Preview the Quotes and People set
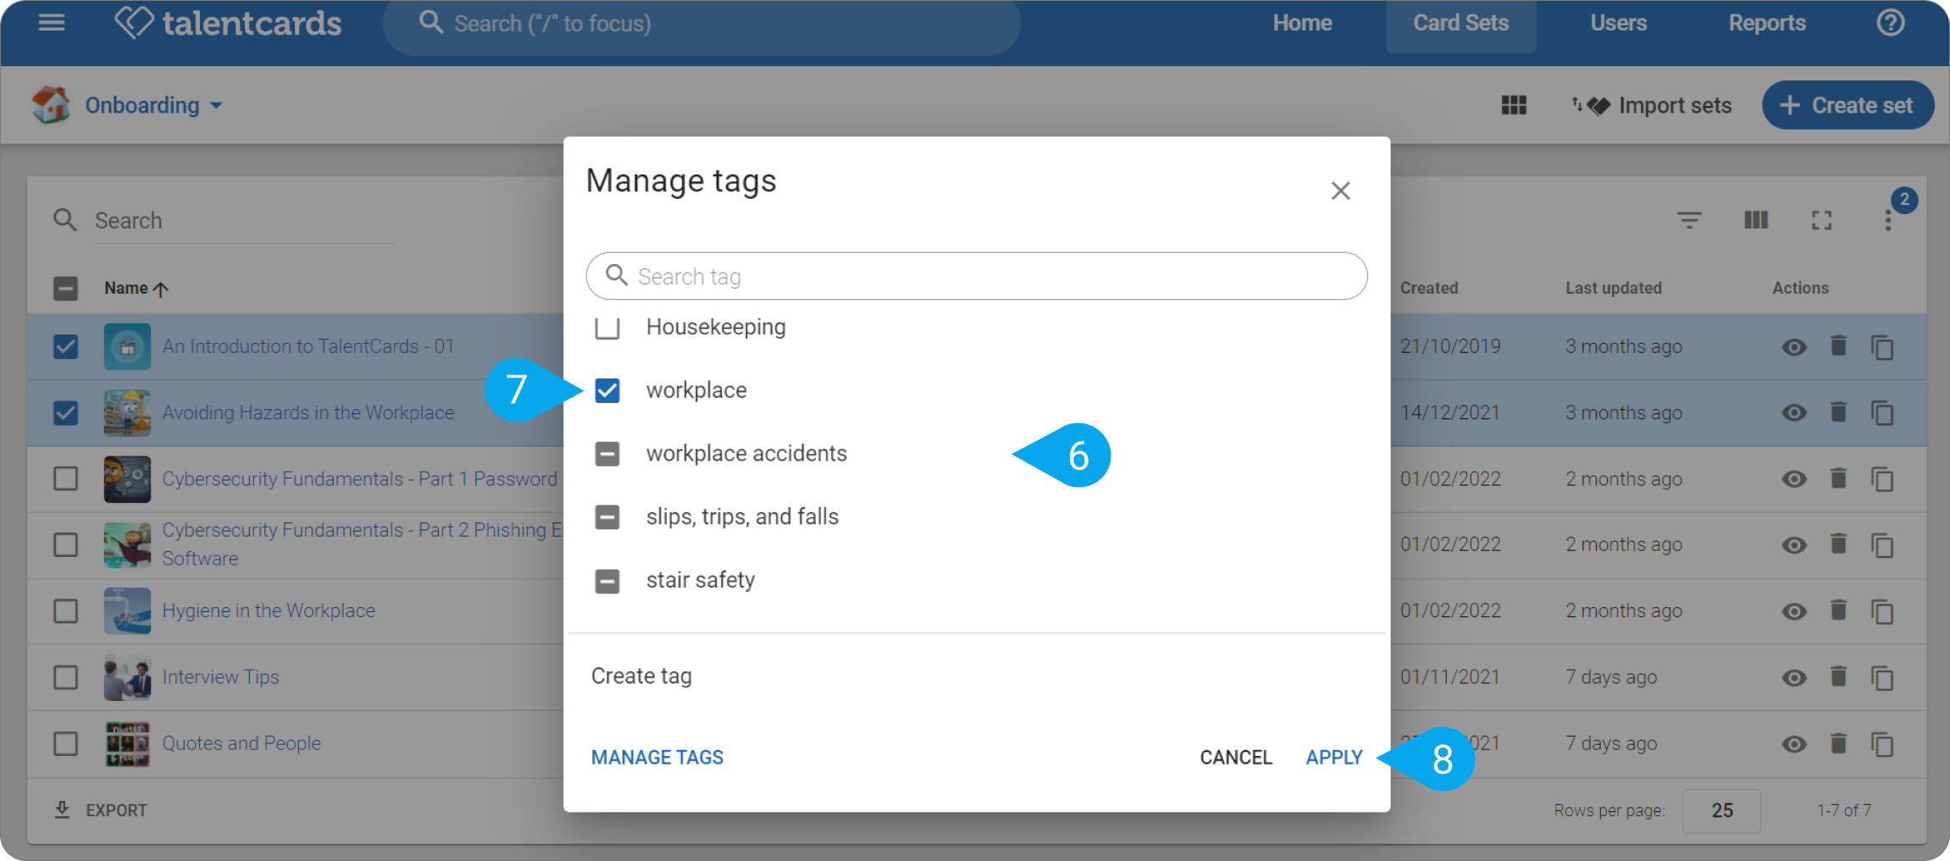The height and width of the screenshot is (861, 1950). click(1793, 744)
